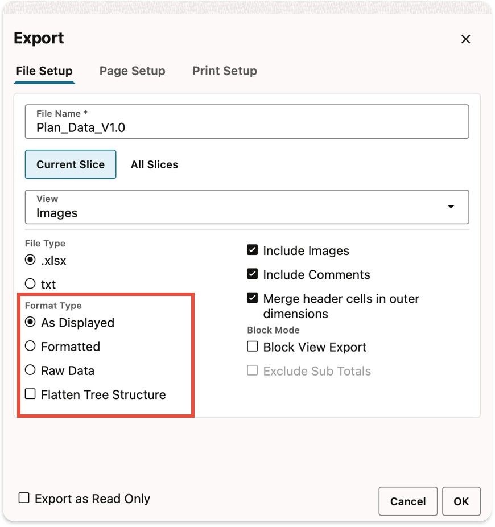Viewport: 495px width, 527px height.
Task: Select the File Setup tab
Action: tap(44, 71)
